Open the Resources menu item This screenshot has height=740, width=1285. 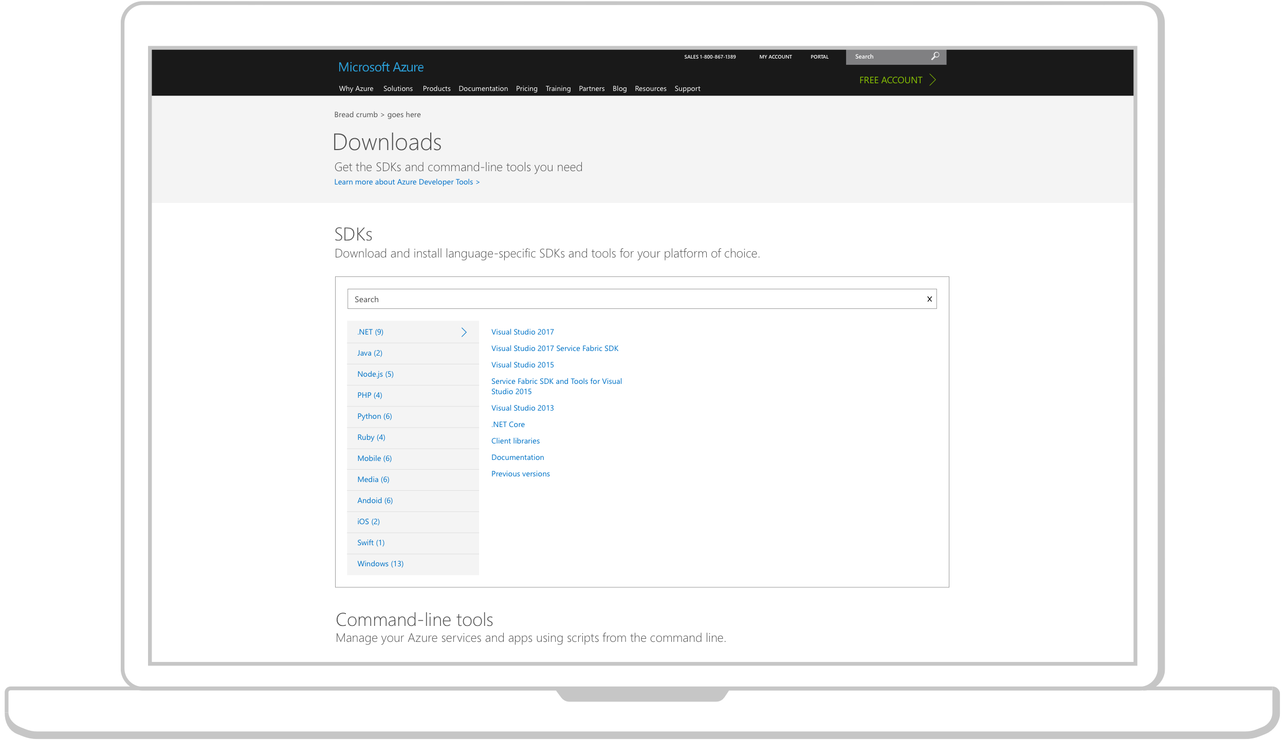coord(650,88)
